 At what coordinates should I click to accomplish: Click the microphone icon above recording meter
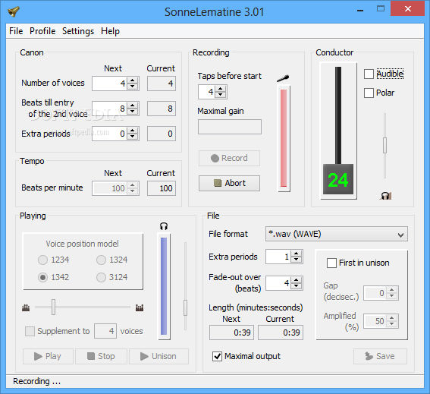point(283,78)
